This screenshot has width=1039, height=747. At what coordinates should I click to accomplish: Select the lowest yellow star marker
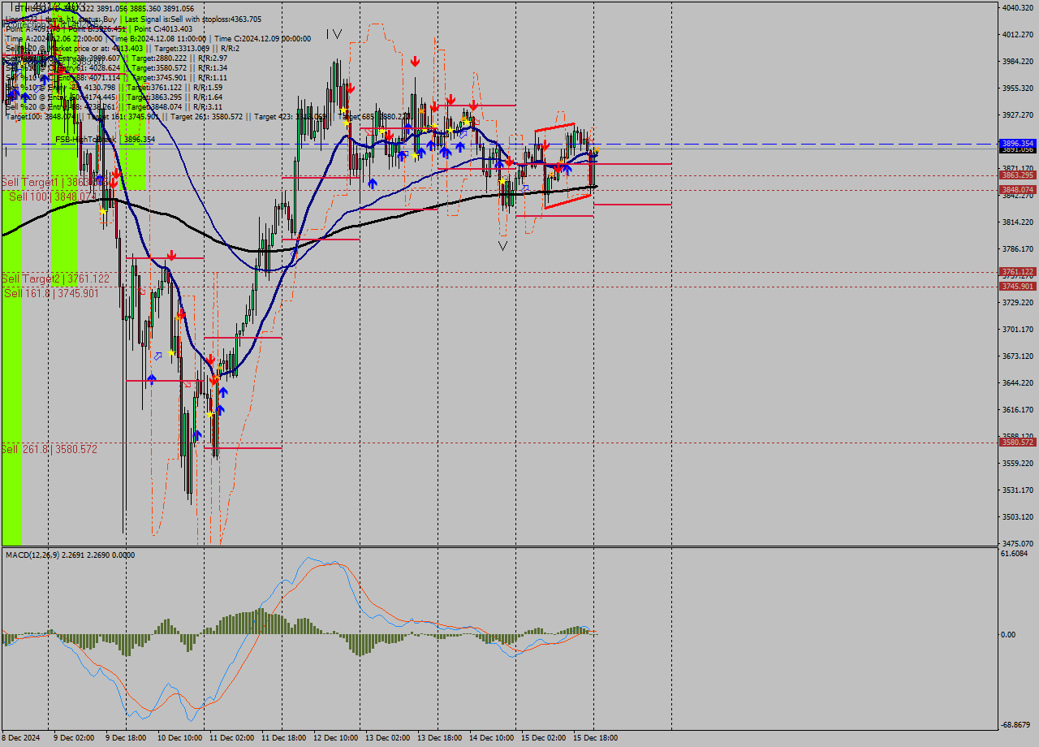(210, 414)
